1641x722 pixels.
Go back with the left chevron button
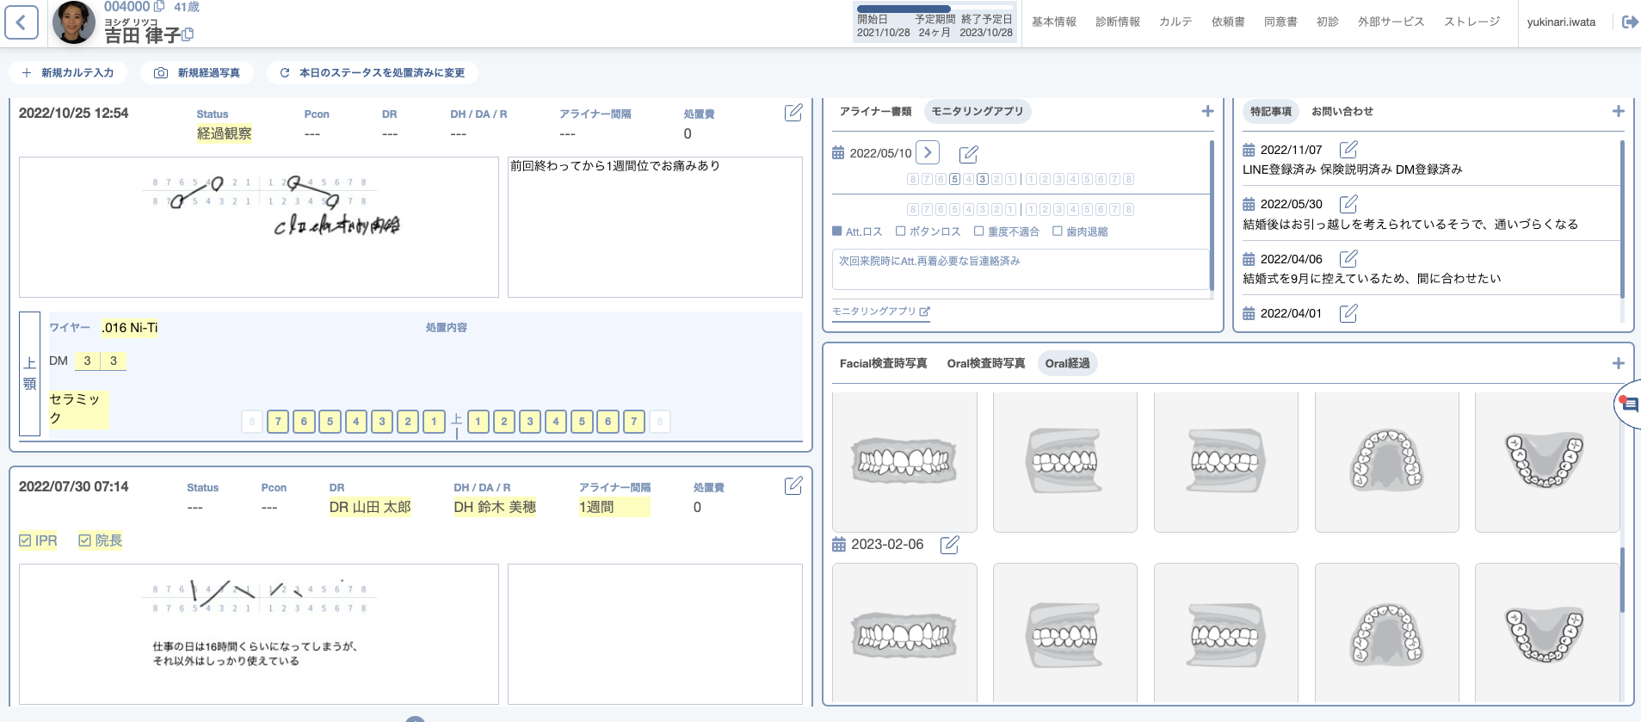[x=22, y=23]
